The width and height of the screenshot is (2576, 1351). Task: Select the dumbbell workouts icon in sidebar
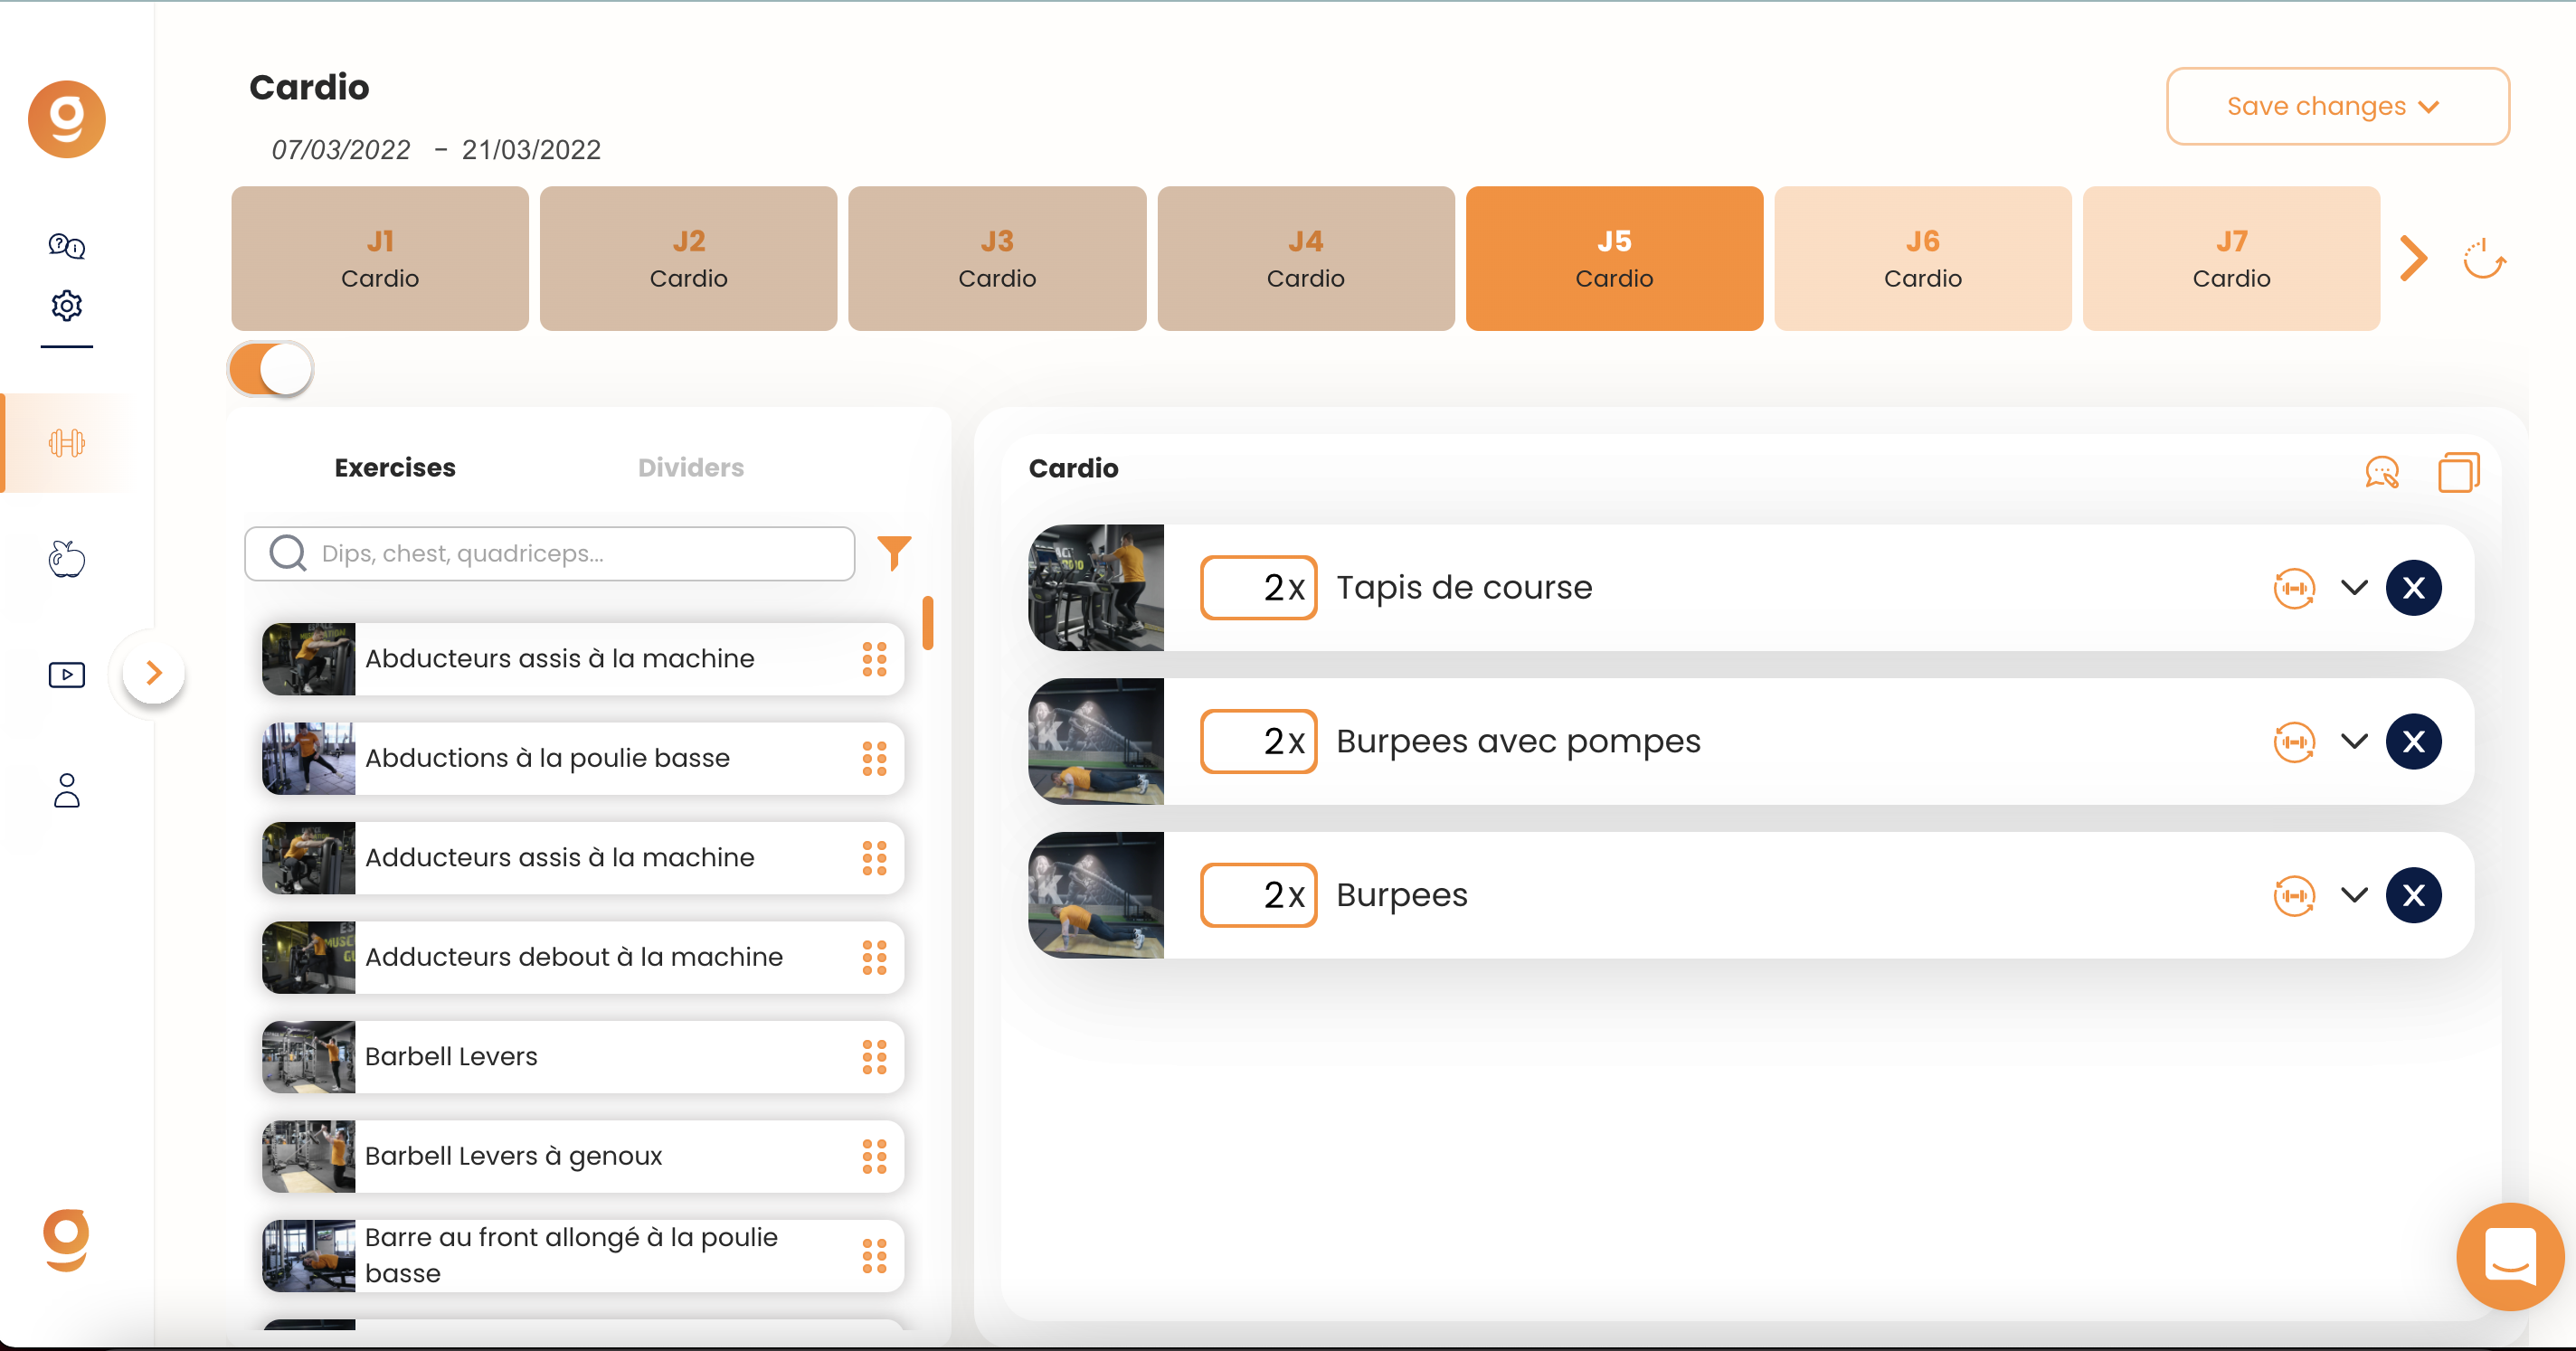click(67, 443)
